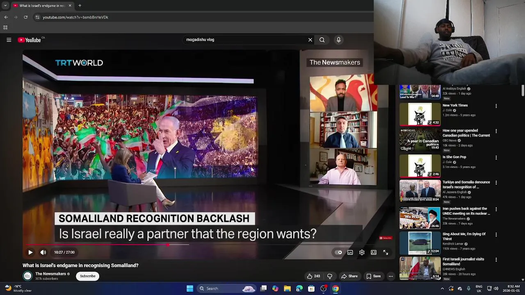
Task: Open ENG UK language switcher
Action: tap(479, 288)
